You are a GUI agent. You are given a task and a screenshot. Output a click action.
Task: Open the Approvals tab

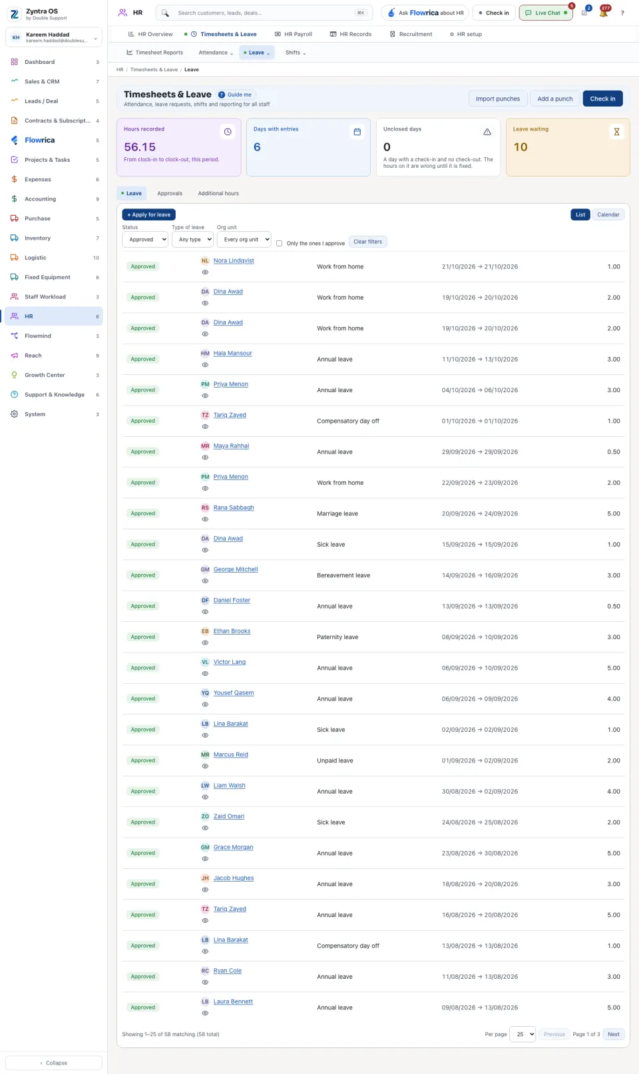[x=170, y=193]
